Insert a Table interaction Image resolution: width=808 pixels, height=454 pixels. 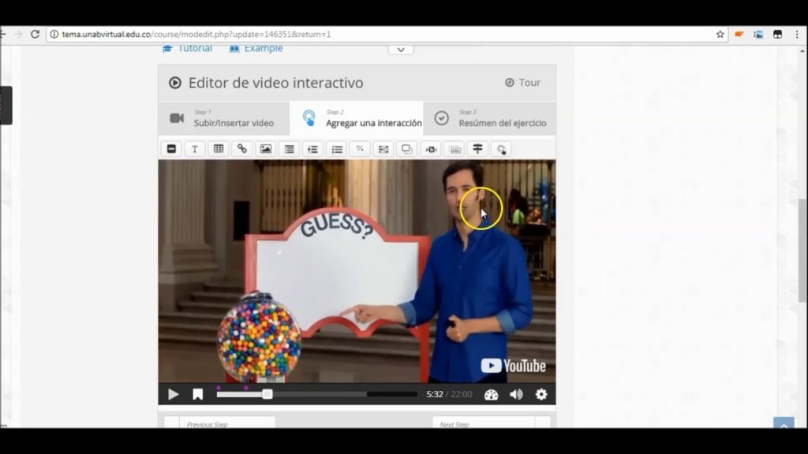click(219, 149)
